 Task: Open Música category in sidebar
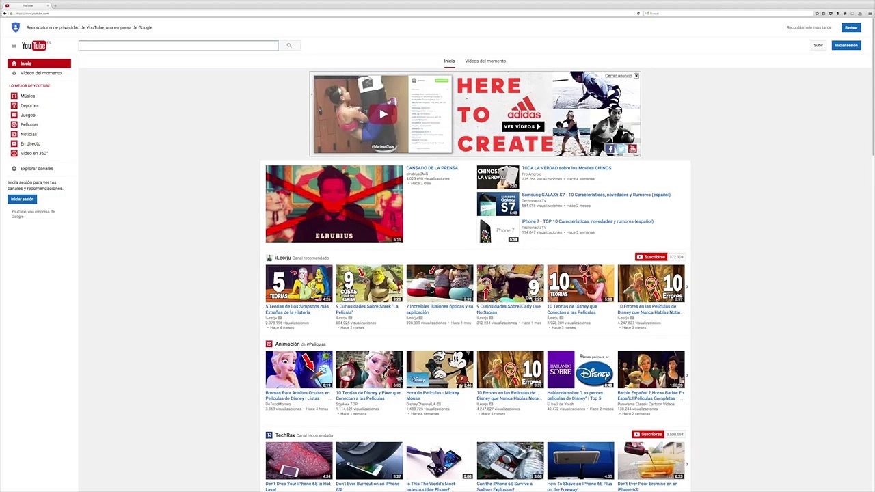tap(27, 96)
